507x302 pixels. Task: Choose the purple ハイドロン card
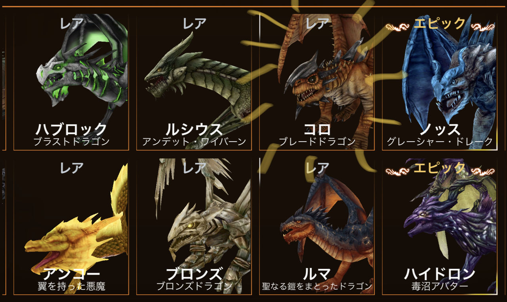440,226
